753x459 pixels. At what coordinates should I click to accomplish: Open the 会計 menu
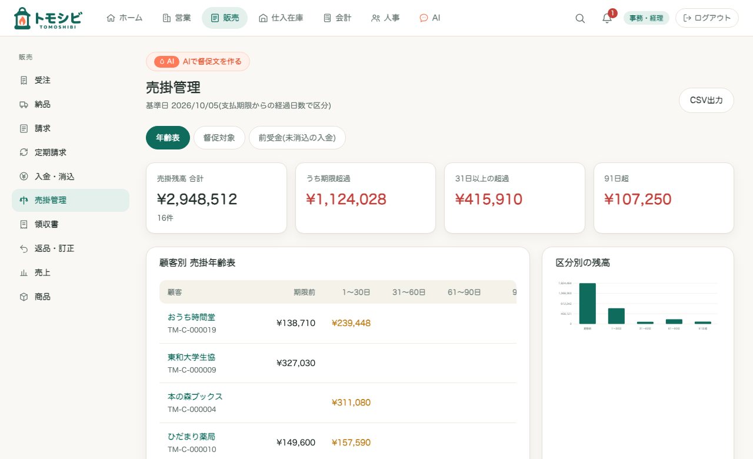[338, 18]
